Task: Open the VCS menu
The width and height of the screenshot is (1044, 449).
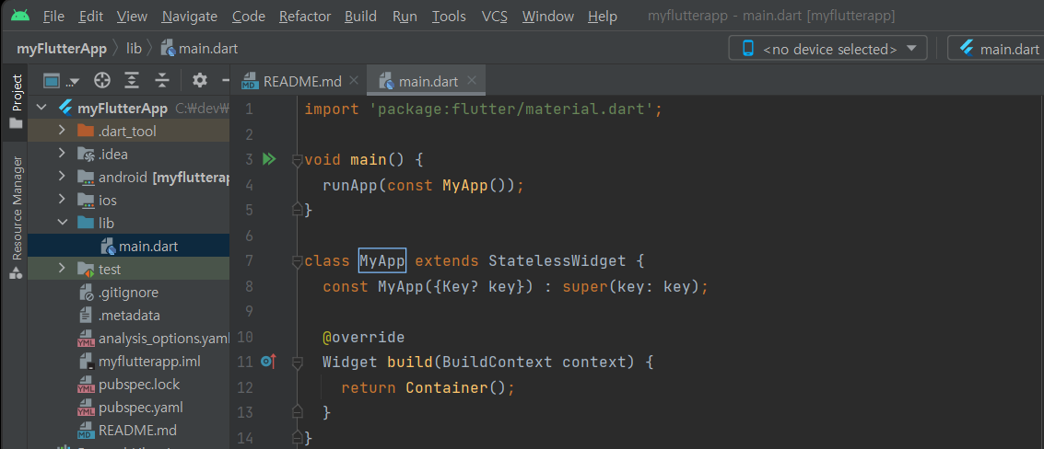Action: [x=495, y=16]
